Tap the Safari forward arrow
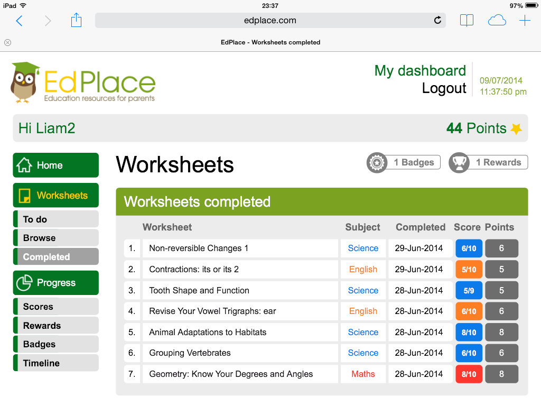541x406 pixels. (48, 21)
